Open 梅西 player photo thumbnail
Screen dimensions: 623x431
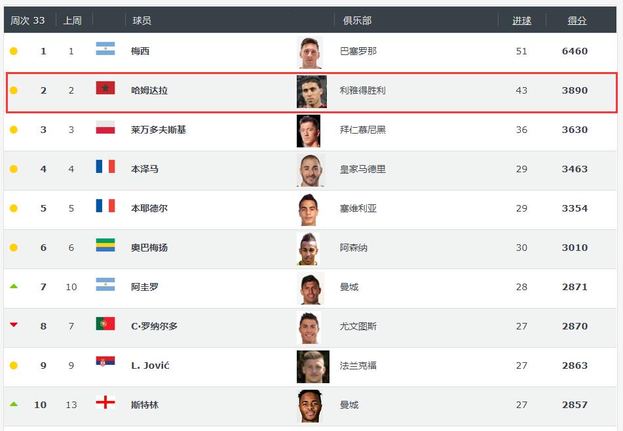pos(309,52)
